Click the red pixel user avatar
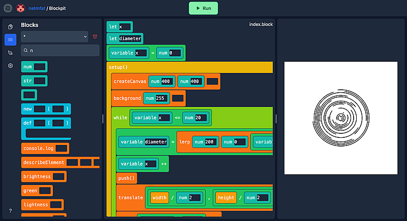Screen dimensions: 407x221 (x=20, y=8)
